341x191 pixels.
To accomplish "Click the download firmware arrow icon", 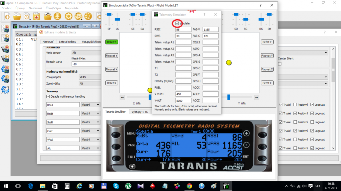I will click(58, 16).
